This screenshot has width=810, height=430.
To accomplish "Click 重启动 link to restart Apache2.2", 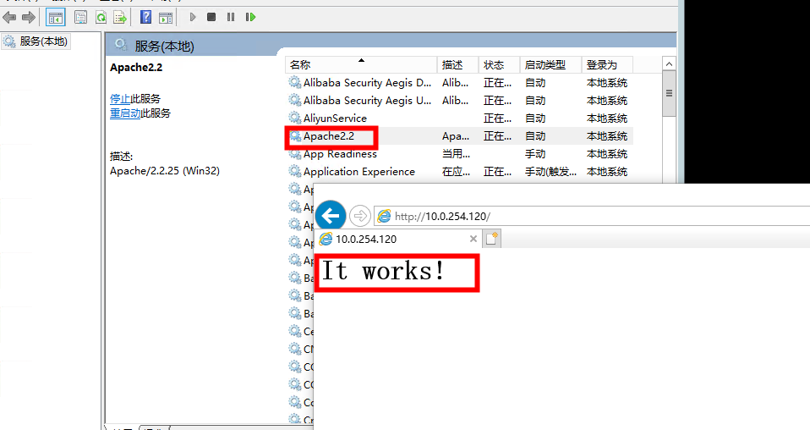I will click(125, 113).
